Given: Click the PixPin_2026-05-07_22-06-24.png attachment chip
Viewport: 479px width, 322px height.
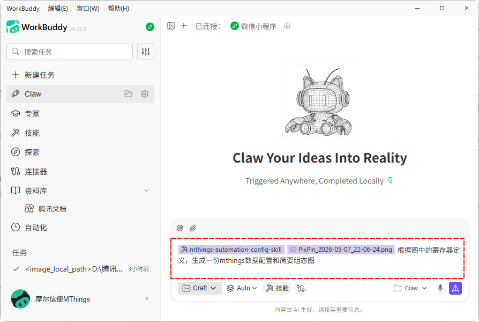Looking at the screenshot, I should [341, 250].
